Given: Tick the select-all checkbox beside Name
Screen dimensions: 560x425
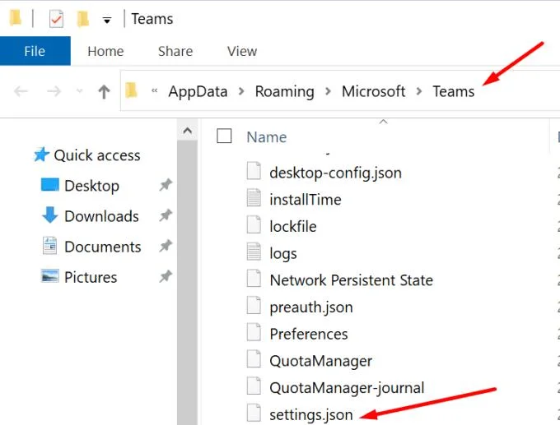Looking at the screenshot, I should (x=224, y=136).
